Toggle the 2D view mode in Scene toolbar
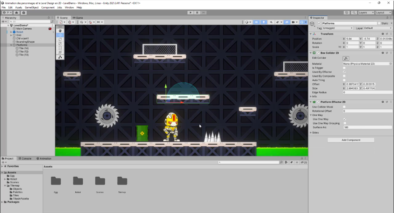 point(256,22)
